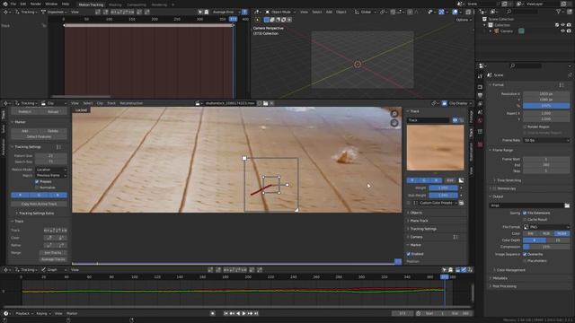Open the Match Previous frame dropdown
Image resolution: width=575 pixels, height=323 pixels.
(51, 176)
